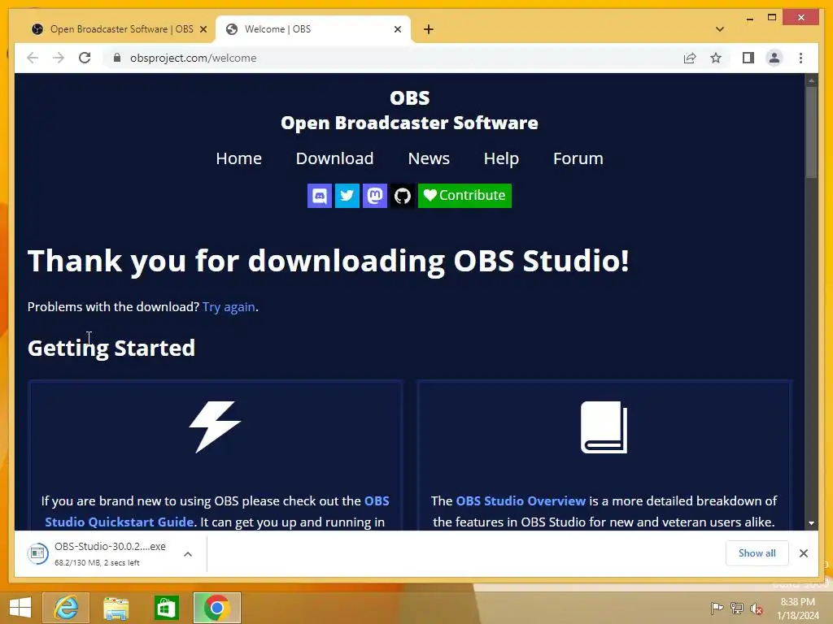Open Windows Store from taskbar
Screen dimensions: 833x624
[166, 608]
